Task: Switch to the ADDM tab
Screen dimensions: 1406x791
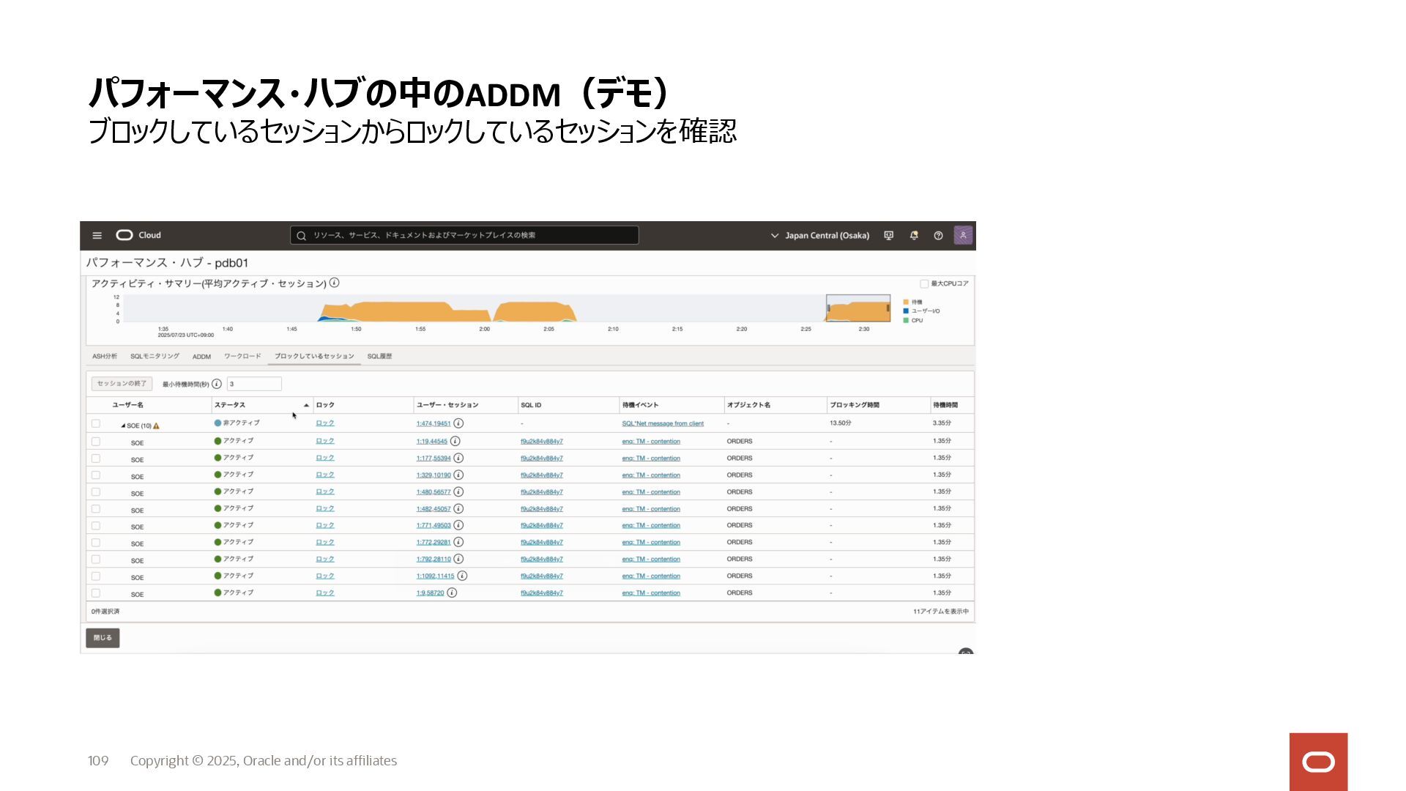Action: [x=201, y=357]
